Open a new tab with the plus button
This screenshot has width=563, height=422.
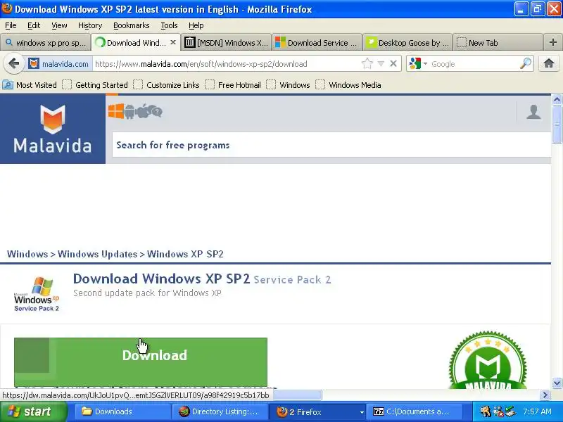point(553,42)
